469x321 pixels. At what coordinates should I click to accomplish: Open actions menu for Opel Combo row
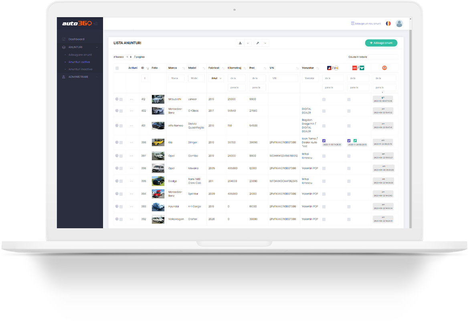[131, 156]
